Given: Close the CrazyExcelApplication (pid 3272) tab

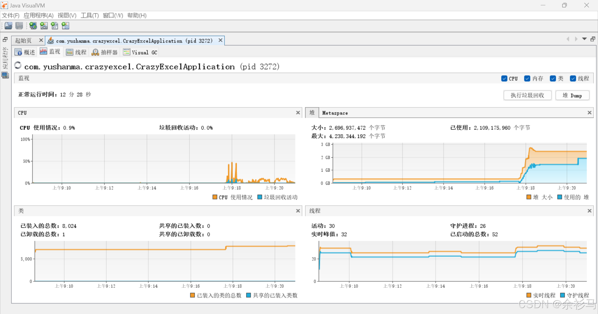Looking at the screenshot, I should pyautogui.click(x=221, y=40).
